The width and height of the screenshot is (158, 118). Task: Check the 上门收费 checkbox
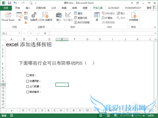click(x=27, y=87)
